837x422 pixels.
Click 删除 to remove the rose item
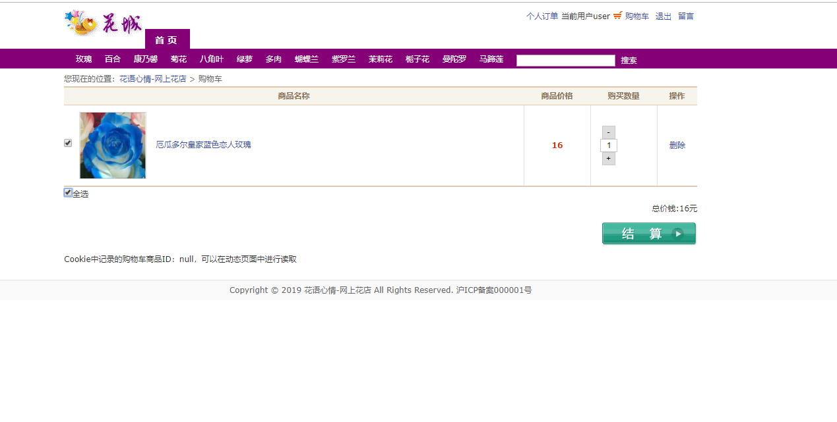click(677, 145)
